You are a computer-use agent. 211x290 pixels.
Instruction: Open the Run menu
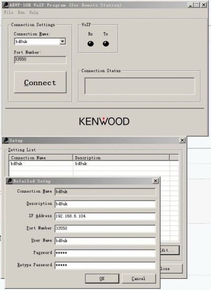(x=21, y=12)
